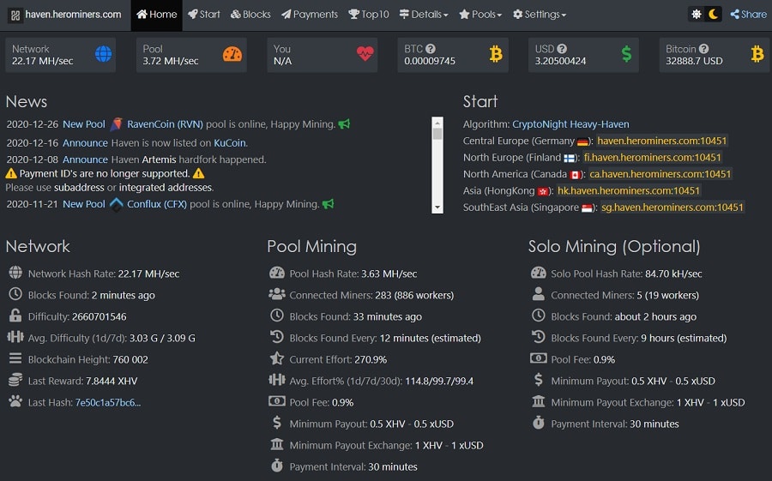Click the heartbeat icon in You card
772x481 pixels.
(x=365, y=55)
